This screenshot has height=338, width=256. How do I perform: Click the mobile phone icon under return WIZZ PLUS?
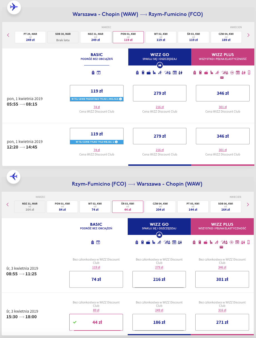[x=248, y=242]
